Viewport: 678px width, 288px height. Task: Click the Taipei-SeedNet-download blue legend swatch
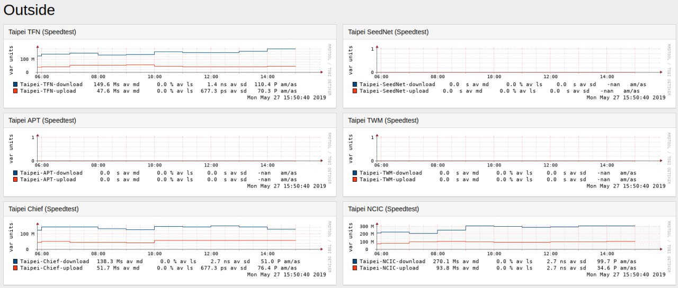pyautogui.click(x=355, y=84)
